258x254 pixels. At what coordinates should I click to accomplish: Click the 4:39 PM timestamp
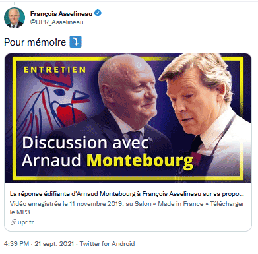(16, 244)
